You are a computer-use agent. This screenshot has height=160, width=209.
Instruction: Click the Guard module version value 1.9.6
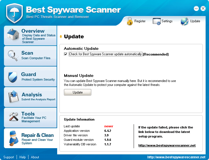(108, 140)
